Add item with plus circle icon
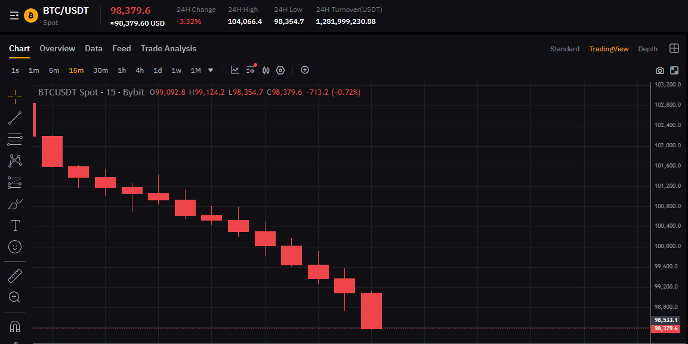The height and width of the screenshot is (344, 688). 305,70
